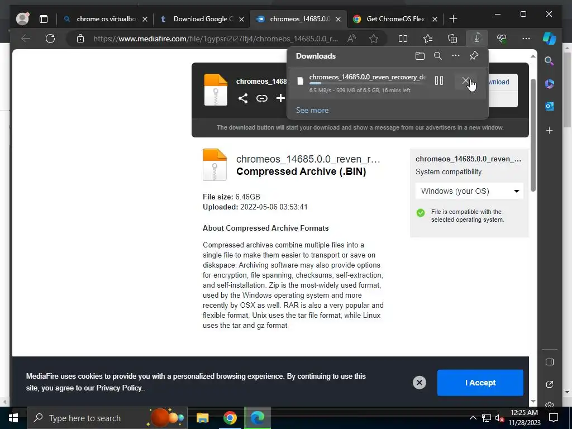Open the Favorites list icon
This screenshot has height=429, width=572.
coord(428,39)
